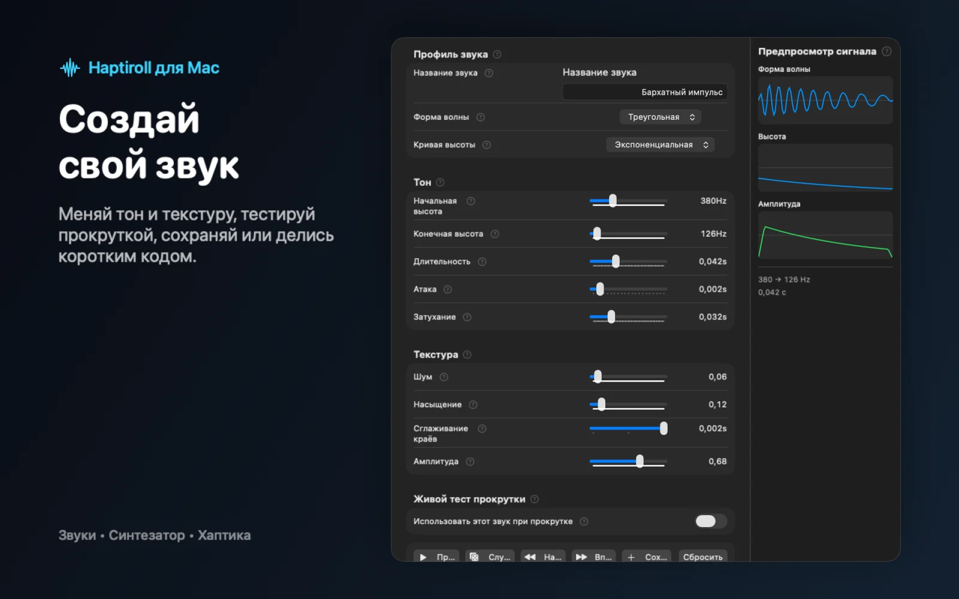Click the green Амплитуда envelope preview graph

825,235
